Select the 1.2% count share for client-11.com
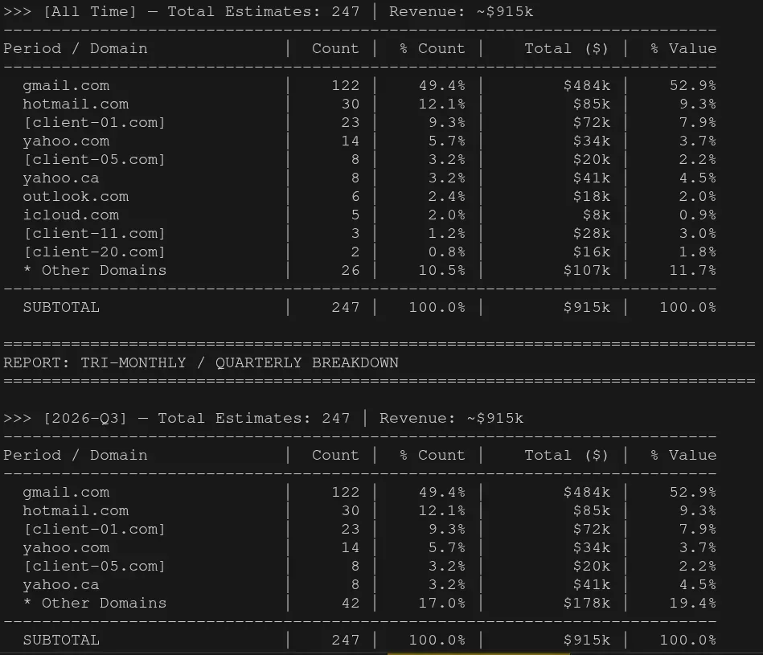This screenshot has height=655, width=763. pos(447,233)
